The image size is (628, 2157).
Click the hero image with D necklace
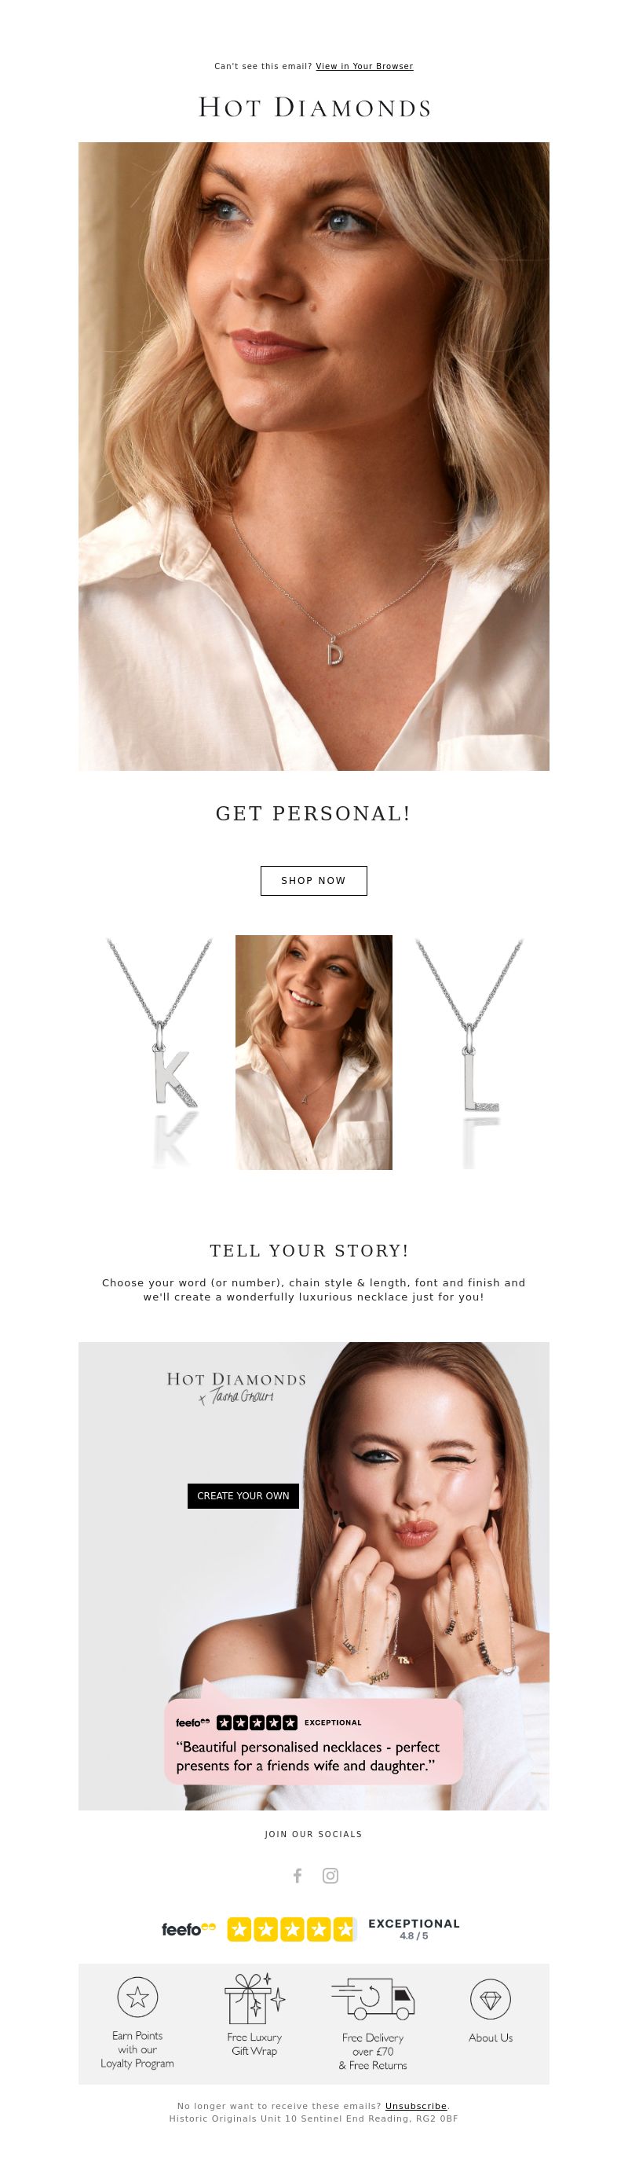click(x=313, y=457)
